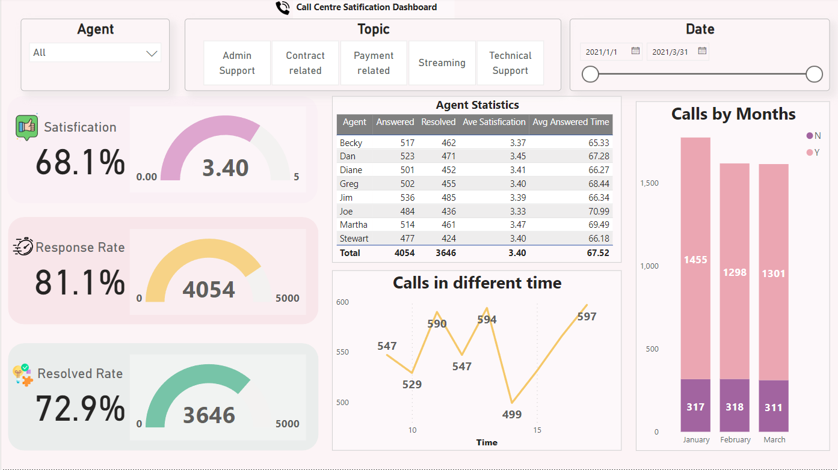This screenshot has height=470, width=838.
Task: Click February's purple bar segment labeled 318
Action: point(735,405)
